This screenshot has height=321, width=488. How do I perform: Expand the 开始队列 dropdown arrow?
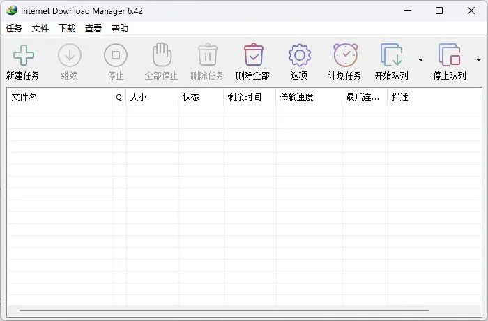pyautogui.click(x=420, y=59)
